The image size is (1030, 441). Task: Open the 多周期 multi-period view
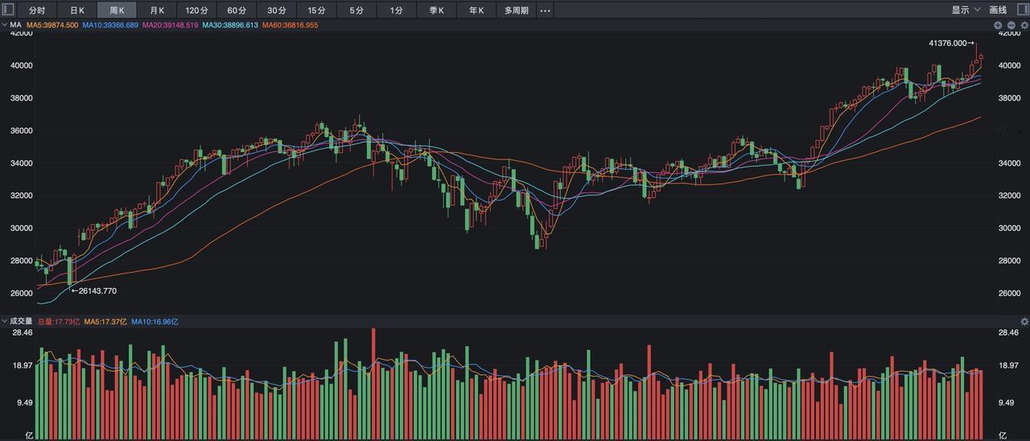pos(517,10)
